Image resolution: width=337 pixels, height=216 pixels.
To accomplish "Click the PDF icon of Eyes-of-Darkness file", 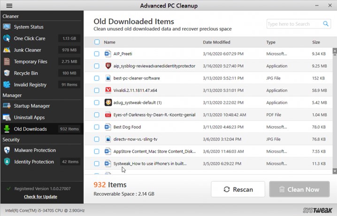I will [x=108, y=115].
